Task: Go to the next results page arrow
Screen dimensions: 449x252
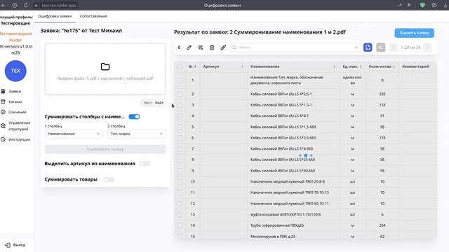Action: 427,48
